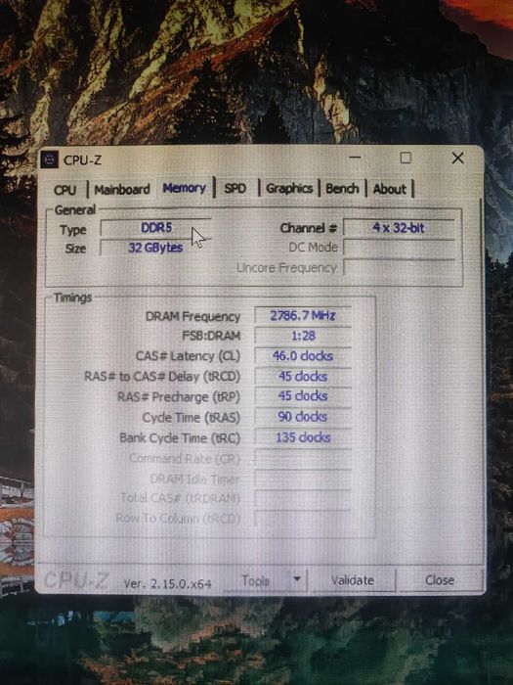Switch to the Graphics tab
513x685 pixels.
(x=289, y=188)
